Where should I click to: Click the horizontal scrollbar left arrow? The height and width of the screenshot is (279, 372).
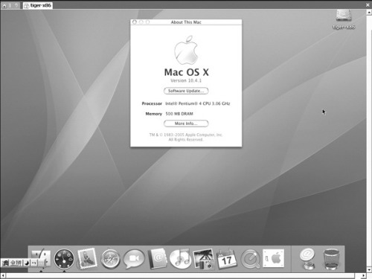click(3, 275)
